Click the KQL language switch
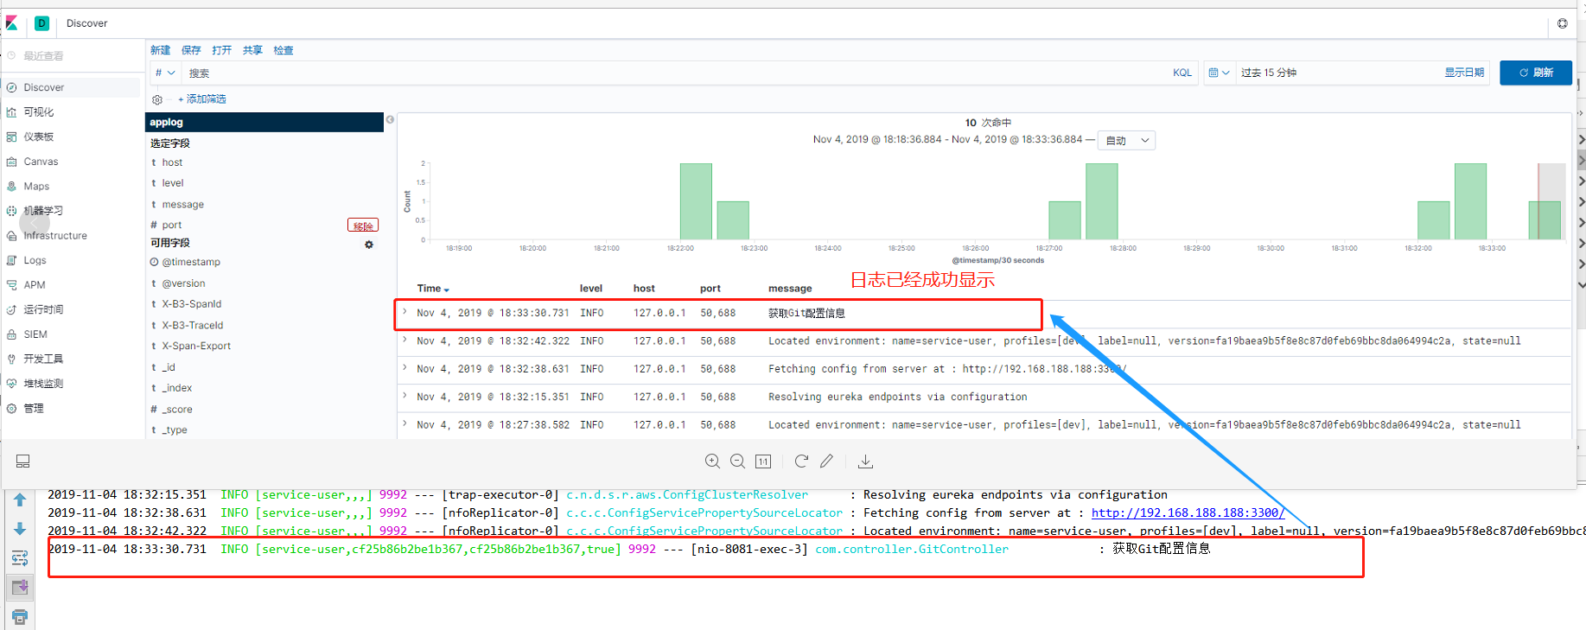This screenshot has width=1586, height=630. (x=1182, y=73)
